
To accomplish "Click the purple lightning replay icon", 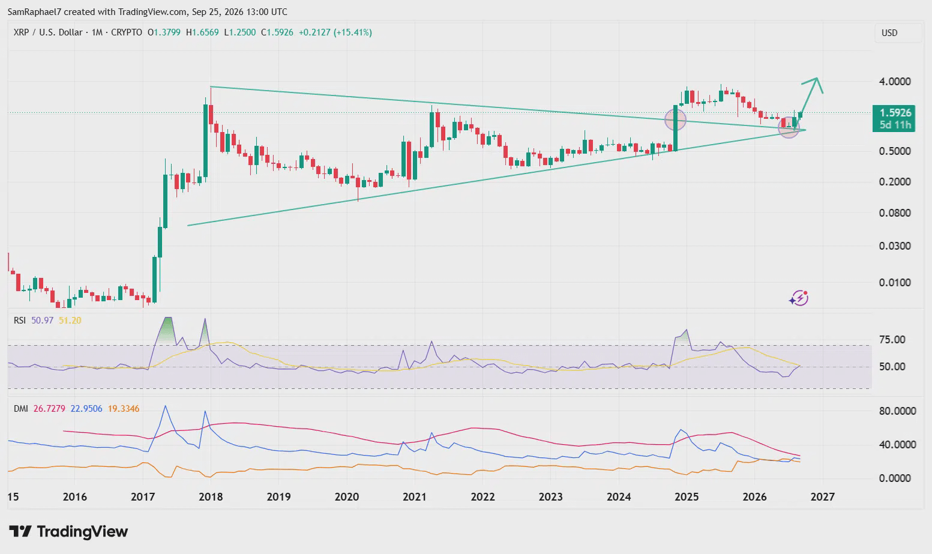I will [x=799, y=298].
